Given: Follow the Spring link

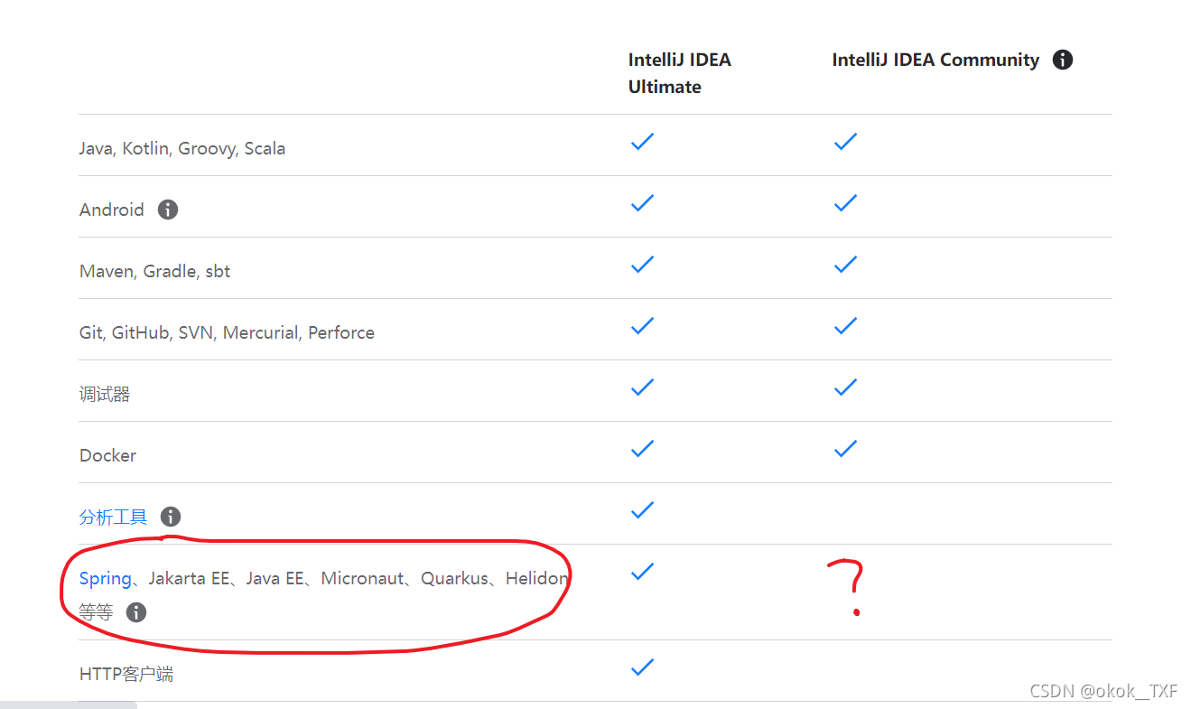Looking at the screenshot, I should click(x=106, y=579).
